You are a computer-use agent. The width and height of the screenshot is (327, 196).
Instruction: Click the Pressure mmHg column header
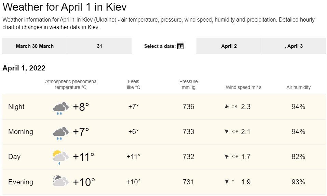coord(189,84)
